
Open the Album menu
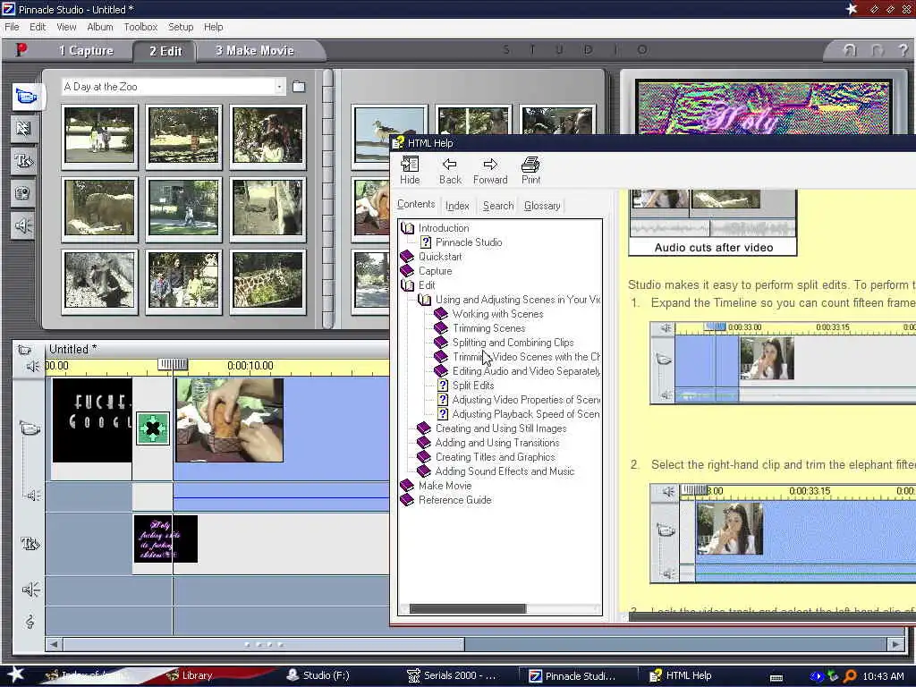pos(100,27)
